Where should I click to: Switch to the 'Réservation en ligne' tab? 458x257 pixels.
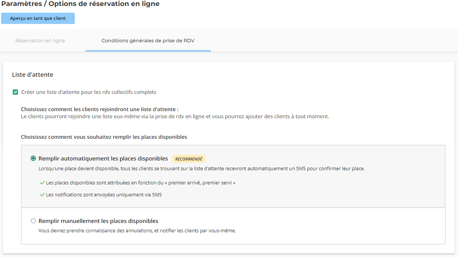40,40
